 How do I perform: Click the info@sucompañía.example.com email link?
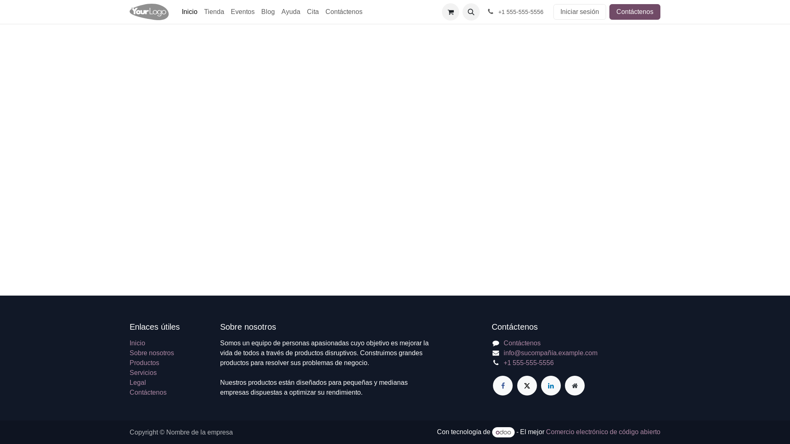pyautogui.click(x=551, y=353)
